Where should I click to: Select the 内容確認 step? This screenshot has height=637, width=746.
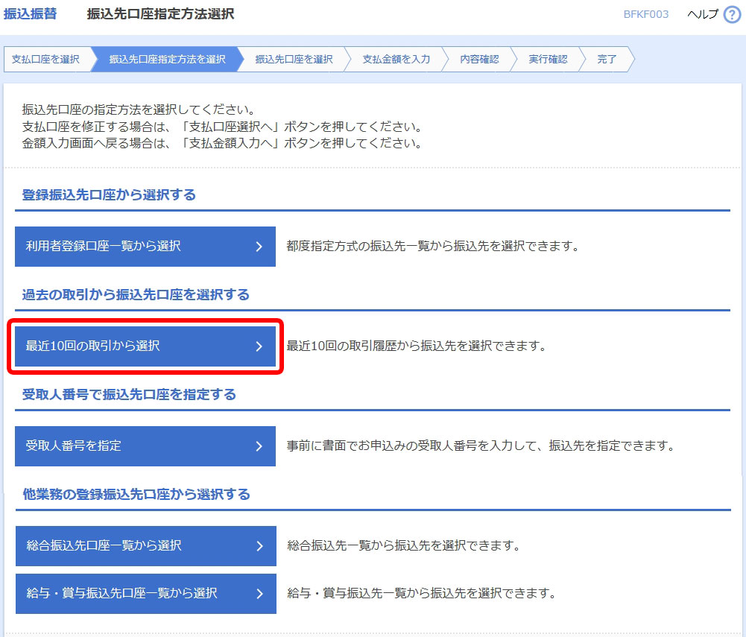(479, 60)
